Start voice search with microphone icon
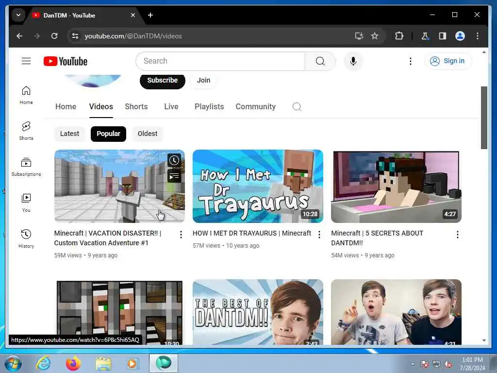This screenshot has width=497, height=373. pyautogui.click(x=353, y=61)
